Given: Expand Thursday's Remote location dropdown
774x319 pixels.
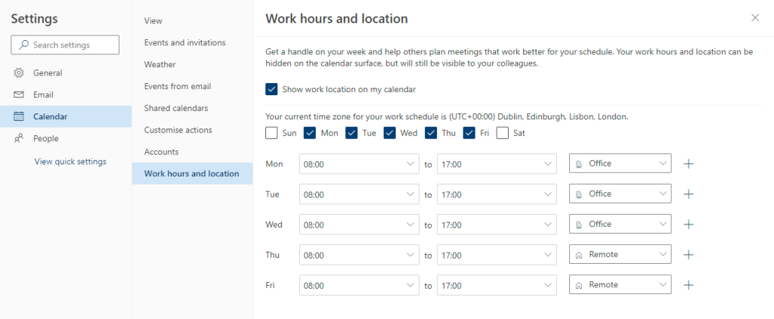Looking at the screenshot, I should coord(620,255).
